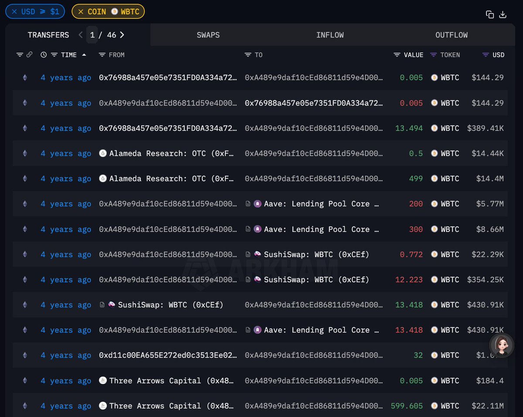Click the Alameda logo in the 499 WBTC row
523x417 pixels.
click(103, 179)
